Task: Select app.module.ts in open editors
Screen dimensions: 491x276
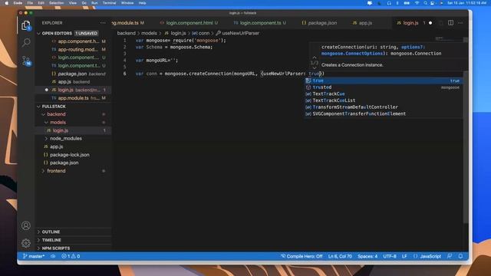Action: [x=74, y=98]
